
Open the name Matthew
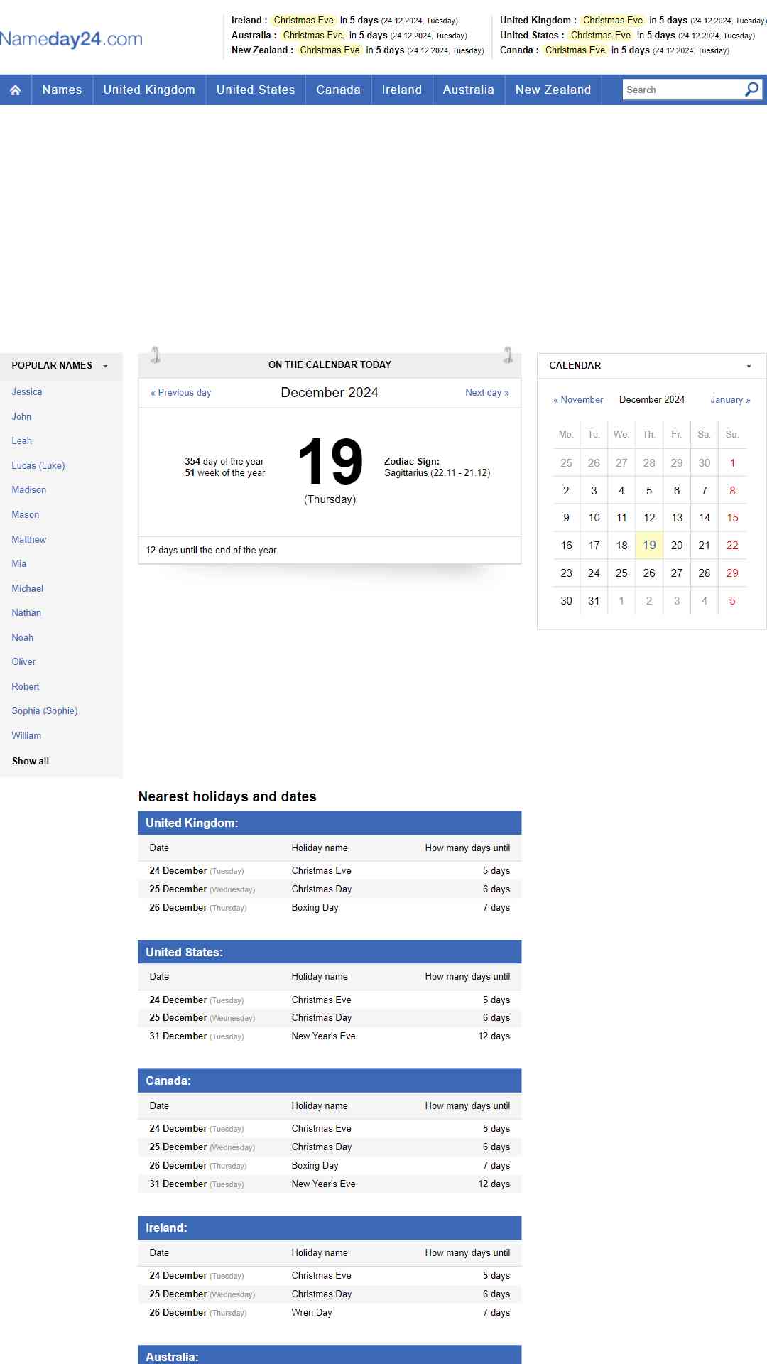click(x=29, y=540)
